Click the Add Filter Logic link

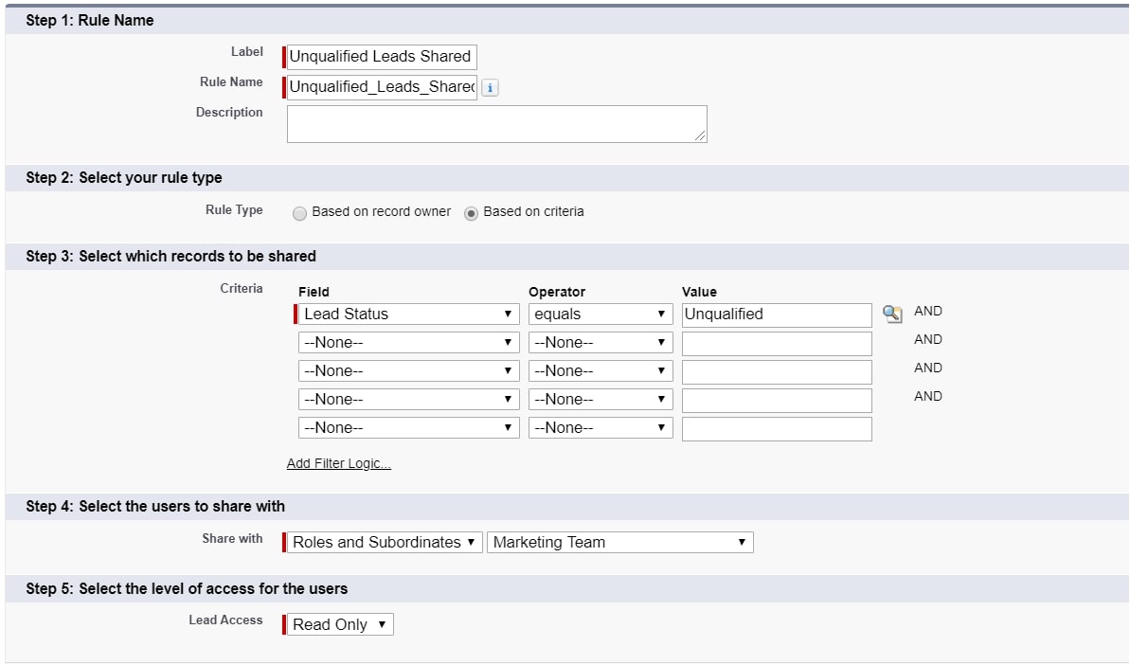tap(338, 463)
